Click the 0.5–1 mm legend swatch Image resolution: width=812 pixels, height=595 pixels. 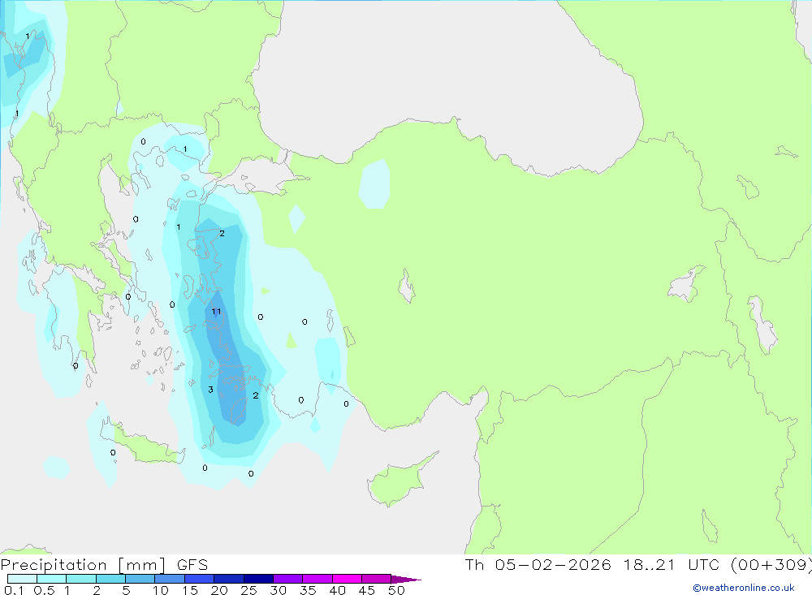tap(52, 579)
